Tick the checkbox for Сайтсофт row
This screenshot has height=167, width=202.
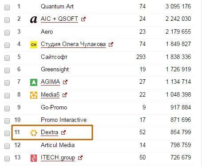pos(7,58)
